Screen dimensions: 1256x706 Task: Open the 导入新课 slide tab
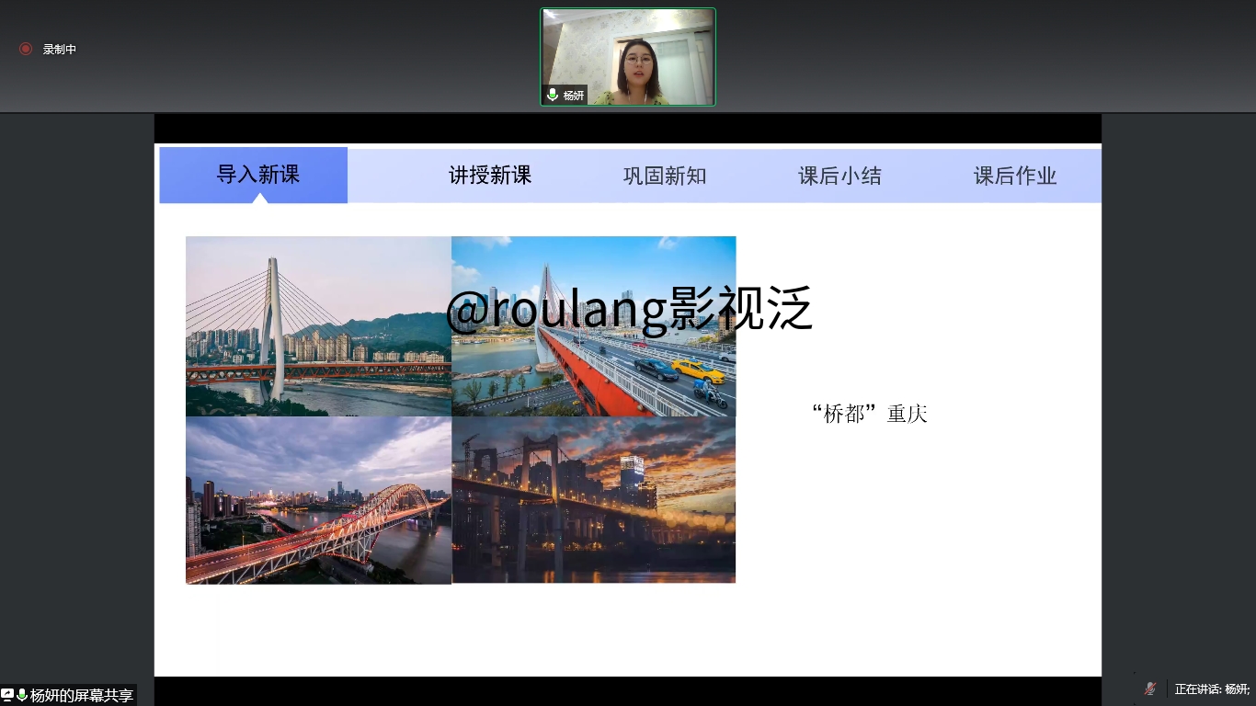[254, 175]
